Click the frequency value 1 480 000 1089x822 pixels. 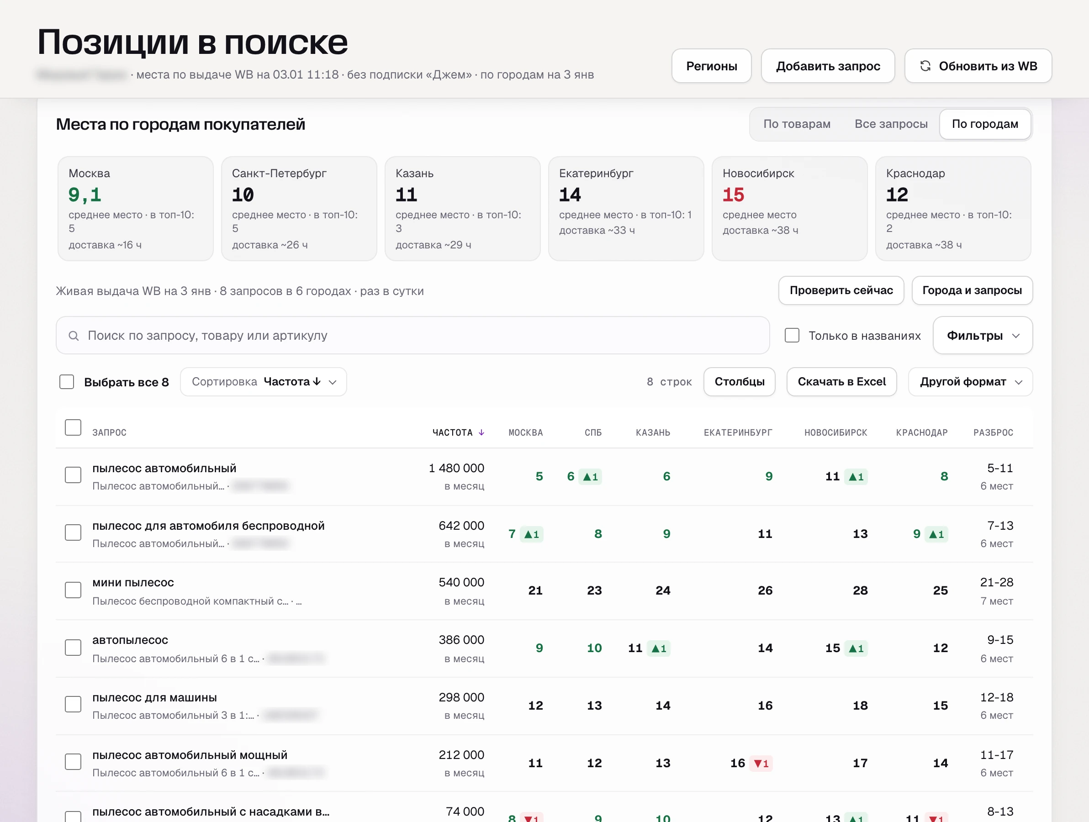pyautogui.click(x=456, y=468)
